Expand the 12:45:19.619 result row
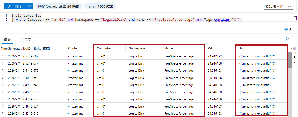This screenshot has width=298, height=117. pyautogui.click(x=3, y=113)
